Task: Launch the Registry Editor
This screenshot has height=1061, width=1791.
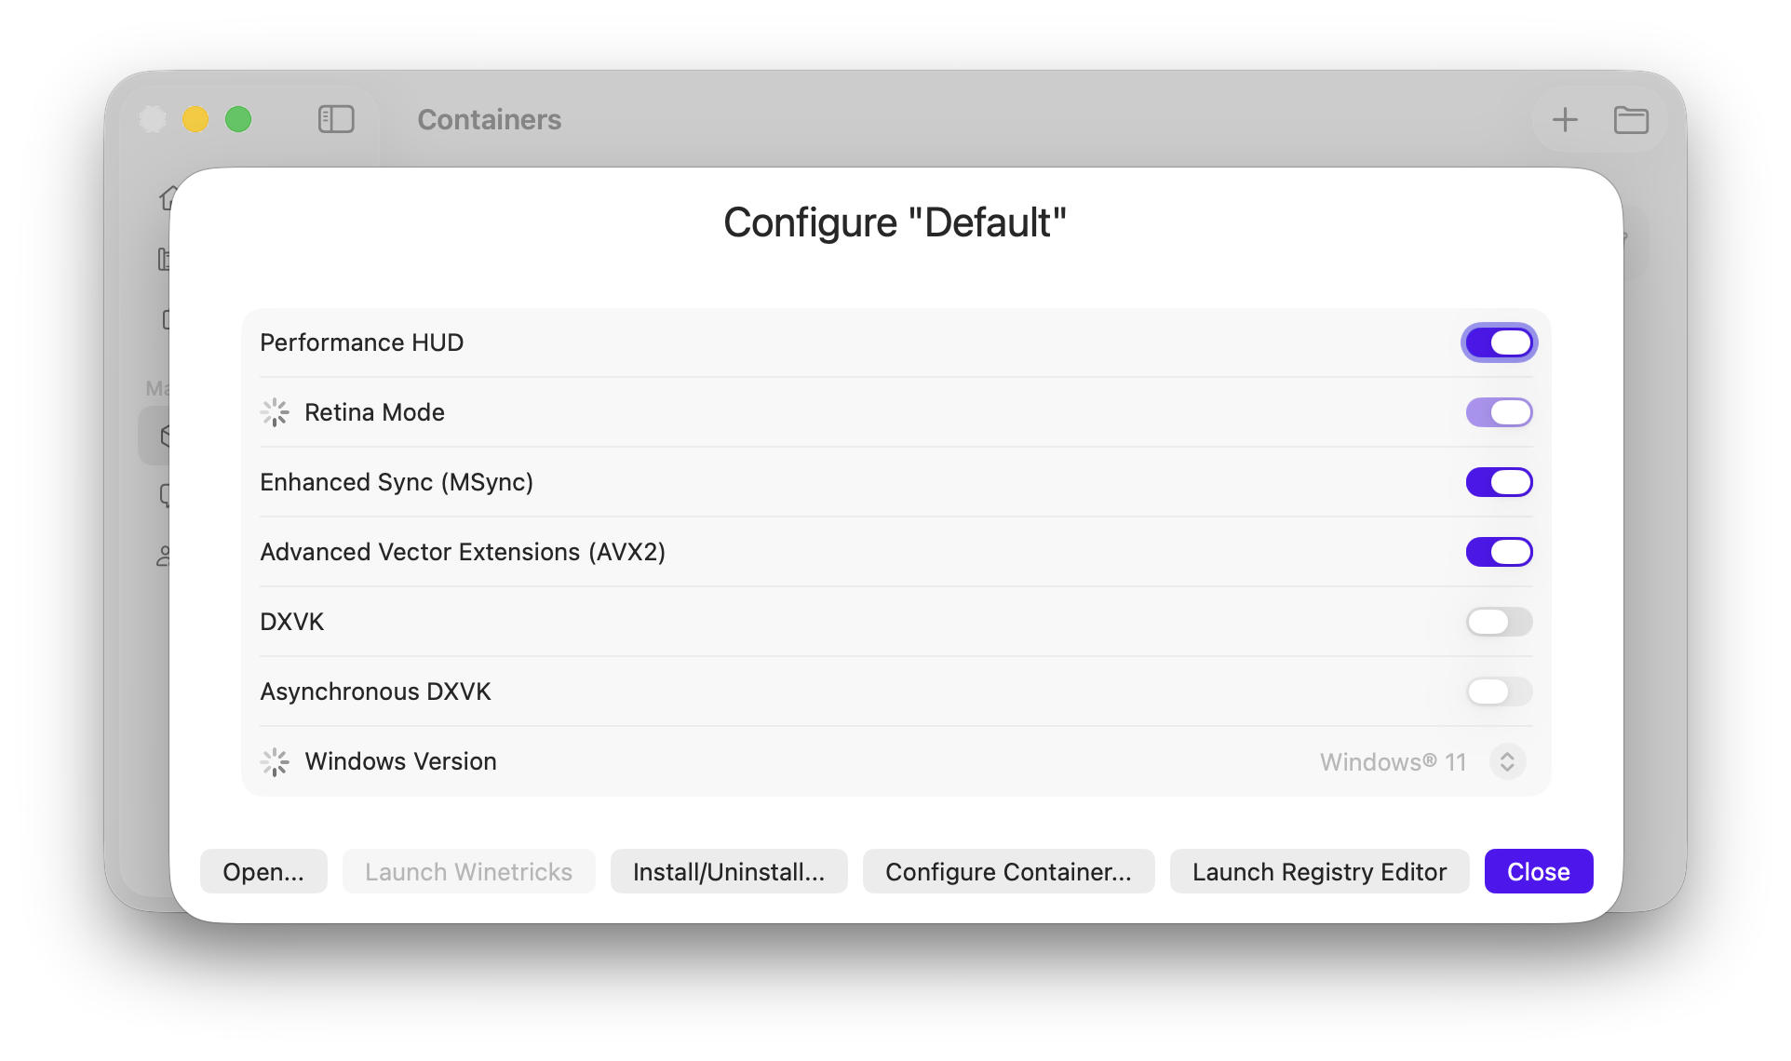Action: point(1319,871)
